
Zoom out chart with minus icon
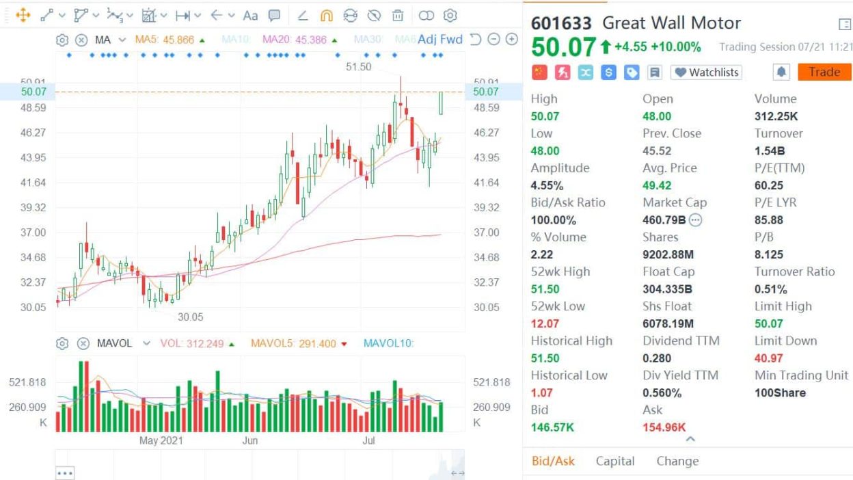point(493,39)
